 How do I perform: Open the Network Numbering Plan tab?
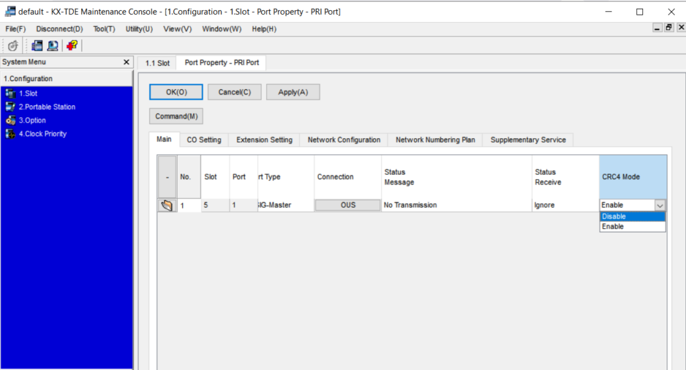(x=435, y=140)
